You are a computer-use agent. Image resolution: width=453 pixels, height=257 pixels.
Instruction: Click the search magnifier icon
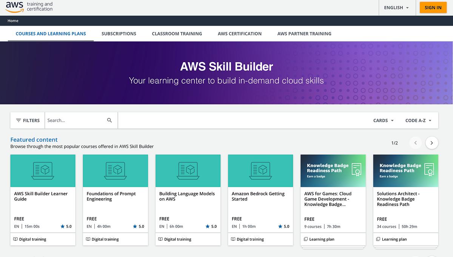coord(109,120)
